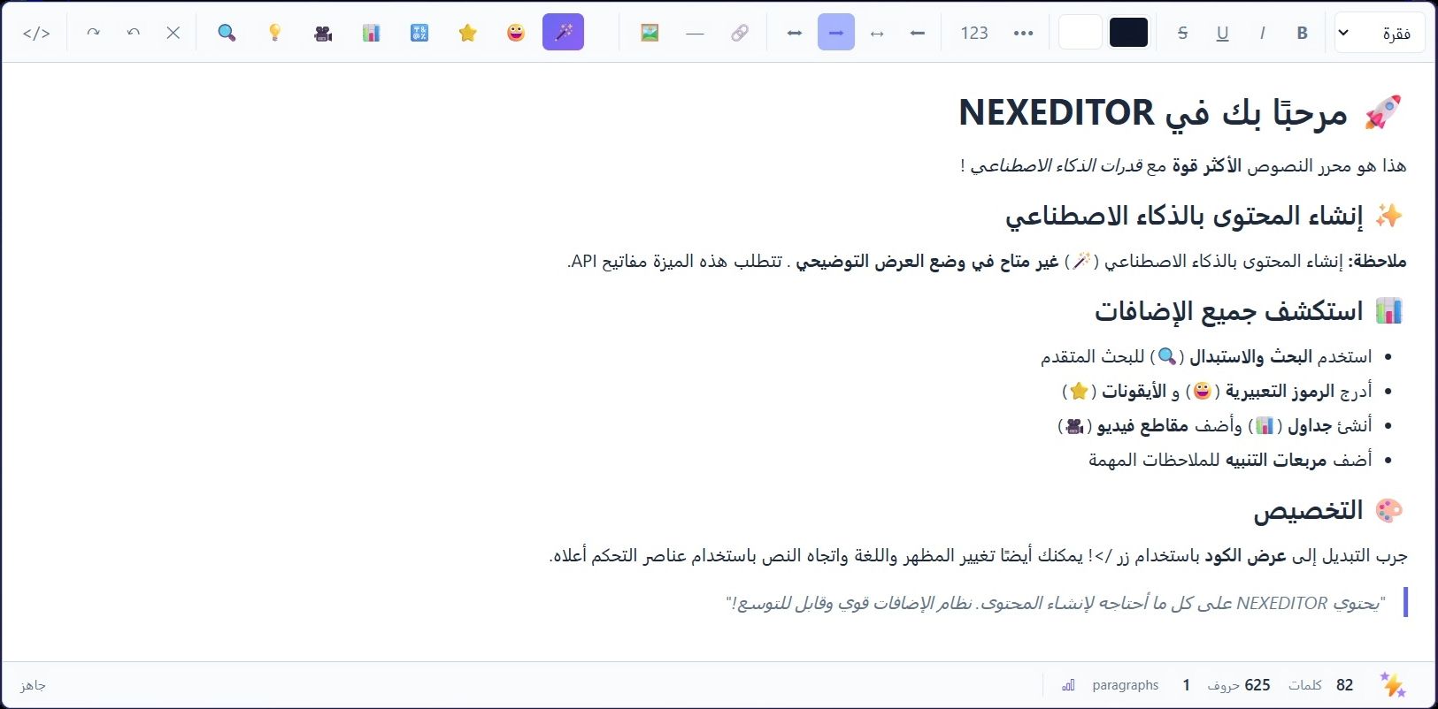Click the 625 حروف character count

[x=1239, y=685]
